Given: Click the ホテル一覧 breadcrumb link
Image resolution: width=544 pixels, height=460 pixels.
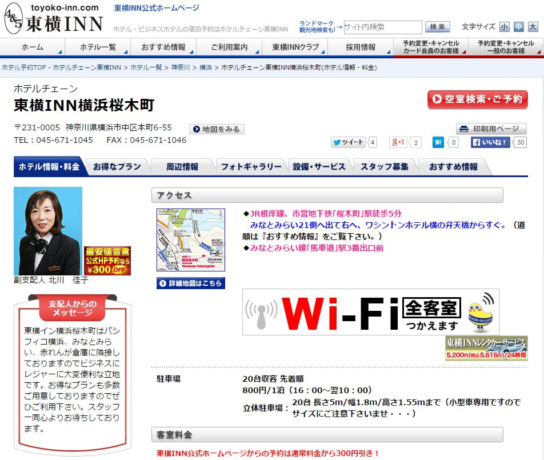Looking at the screenshot, I should point(146,67).
